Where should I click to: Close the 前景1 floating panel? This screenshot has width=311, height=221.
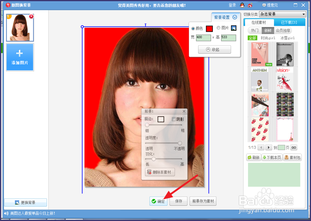coord(184,111)
